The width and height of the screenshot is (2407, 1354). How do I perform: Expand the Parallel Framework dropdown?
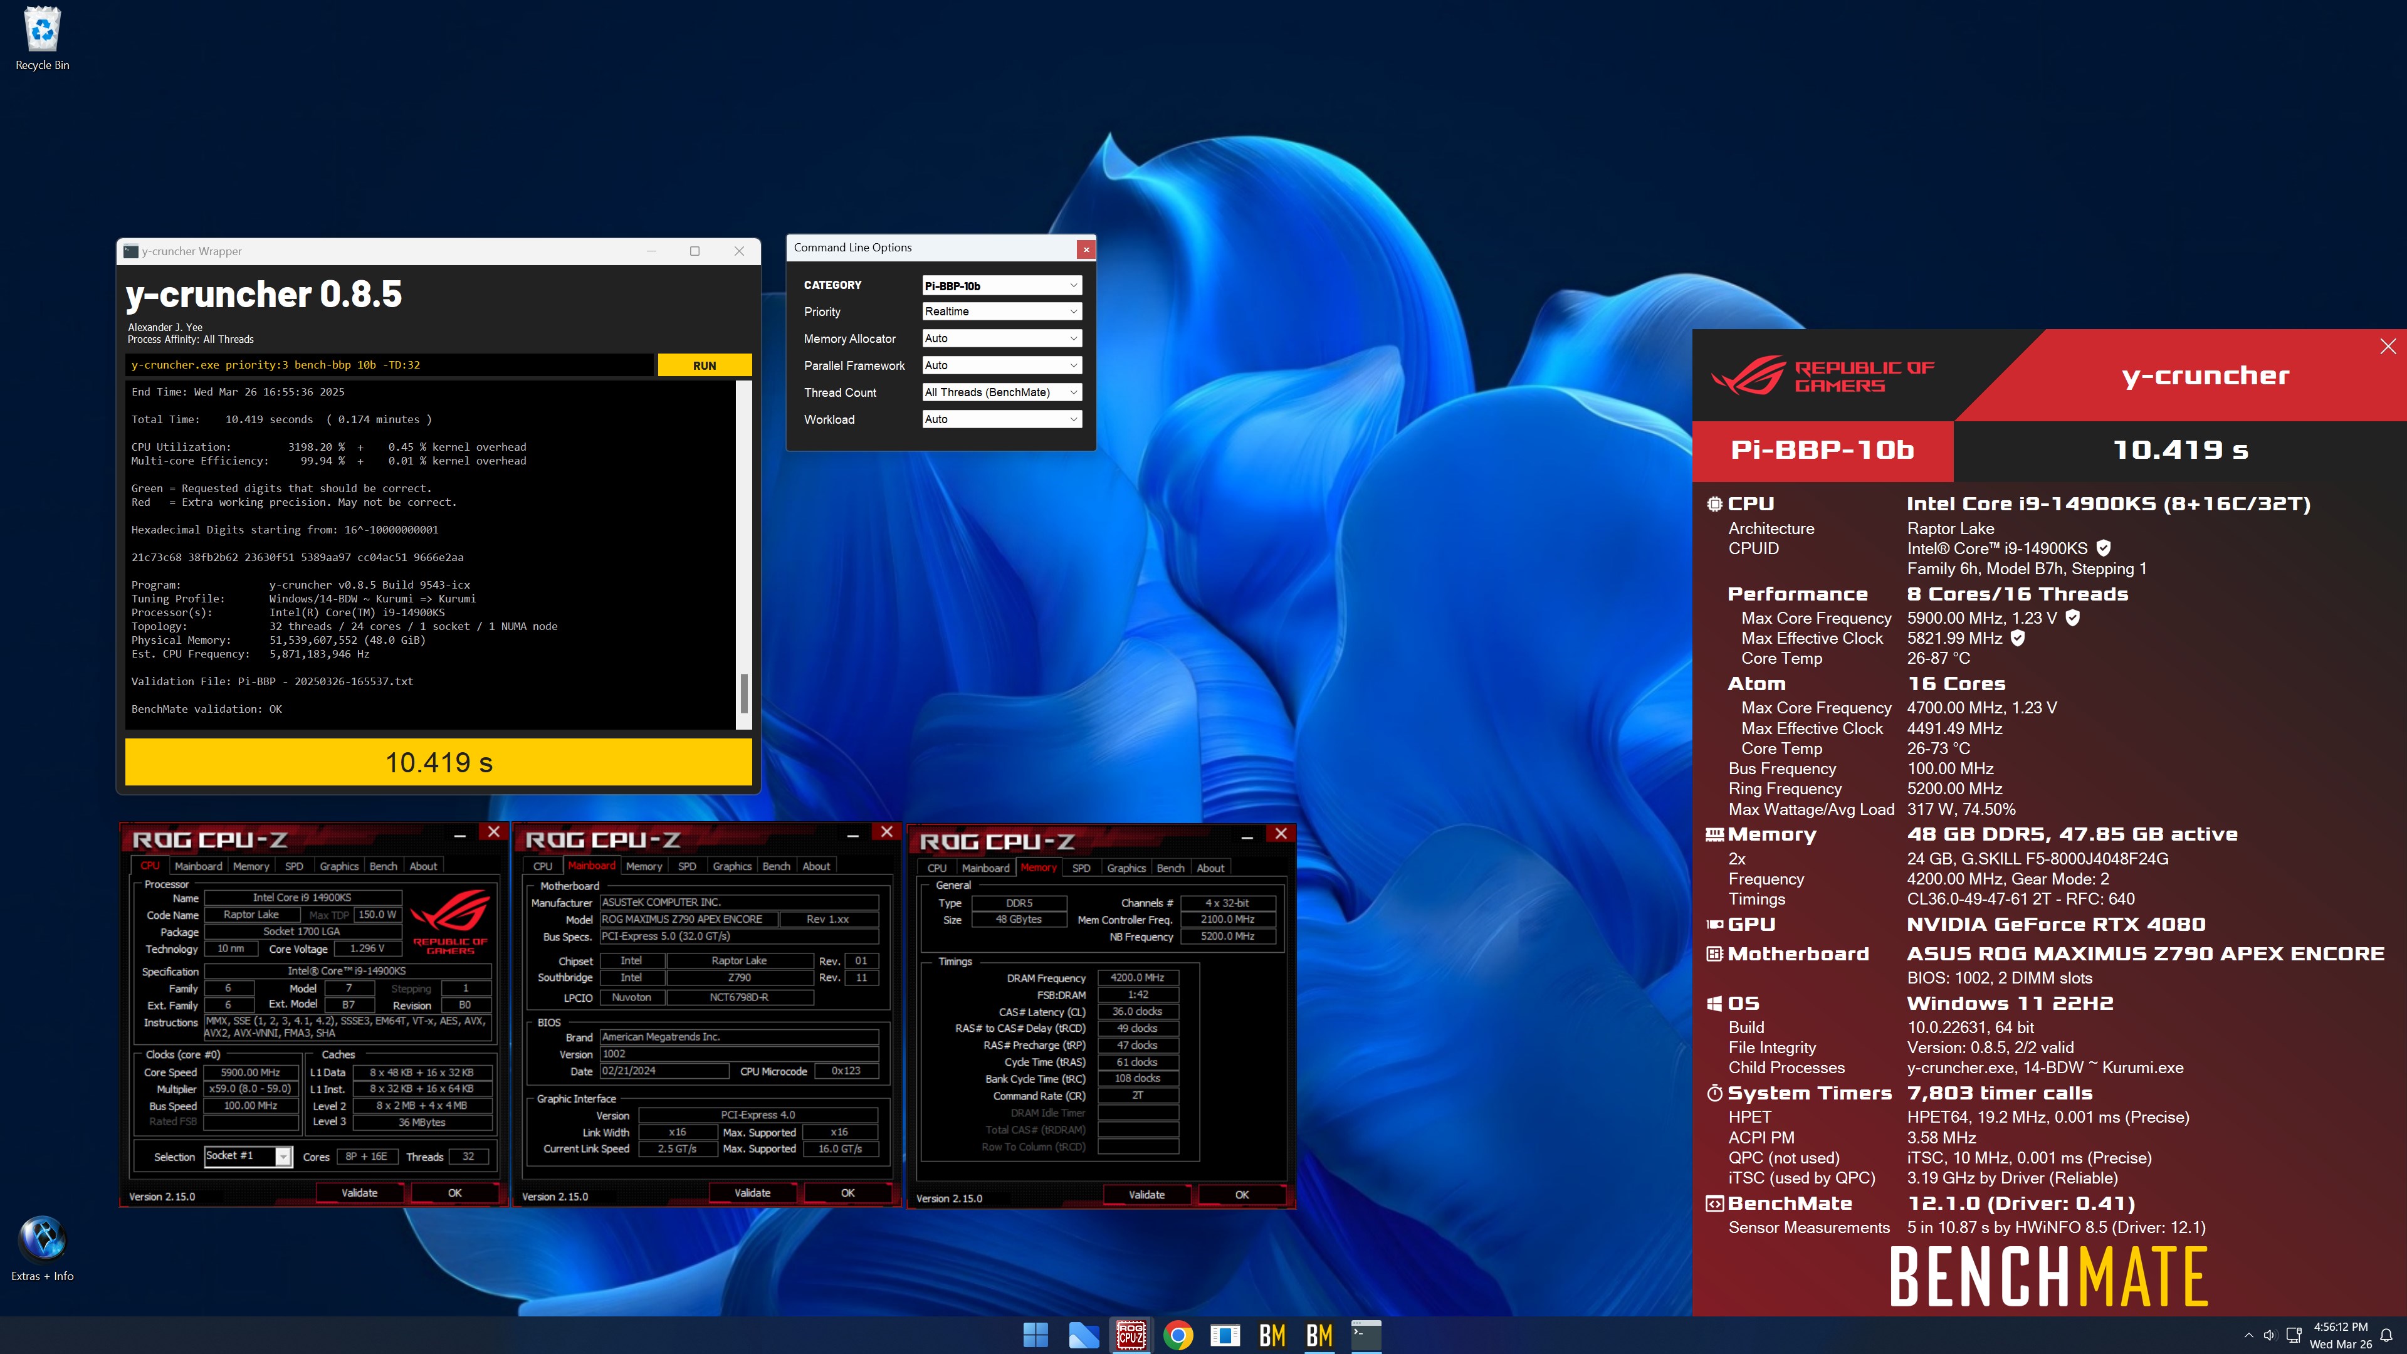1001,365
